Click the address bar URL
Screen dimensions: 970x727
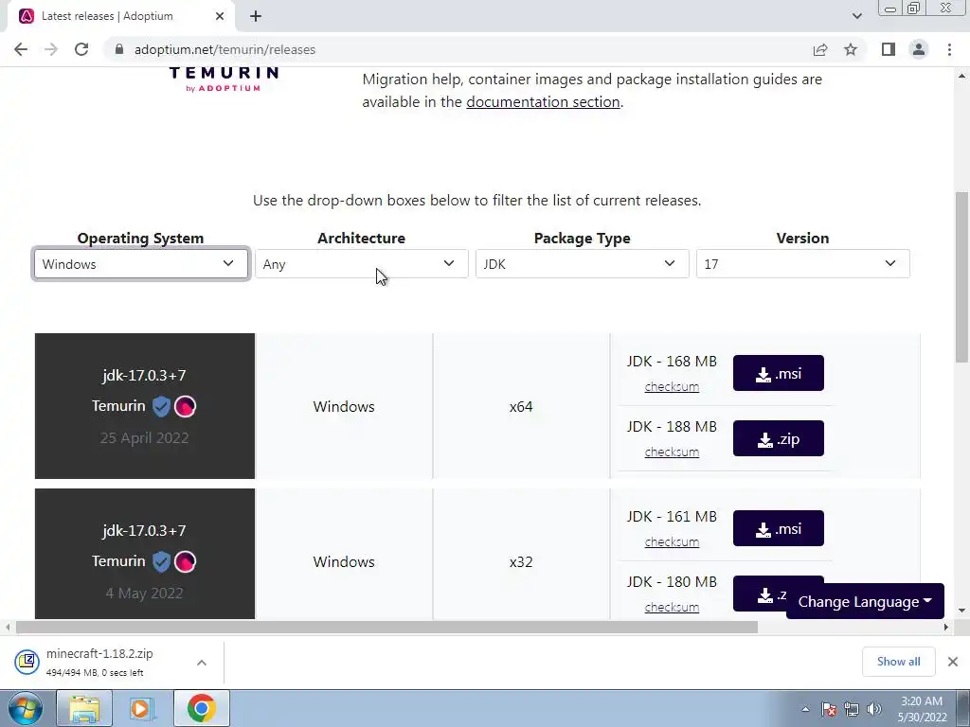click(225, 49)
